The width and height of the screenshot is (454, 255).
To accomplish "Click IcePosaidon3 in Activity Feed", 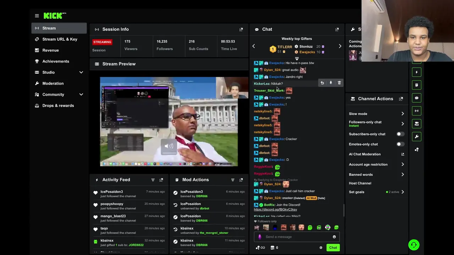I will click(112, 192).
